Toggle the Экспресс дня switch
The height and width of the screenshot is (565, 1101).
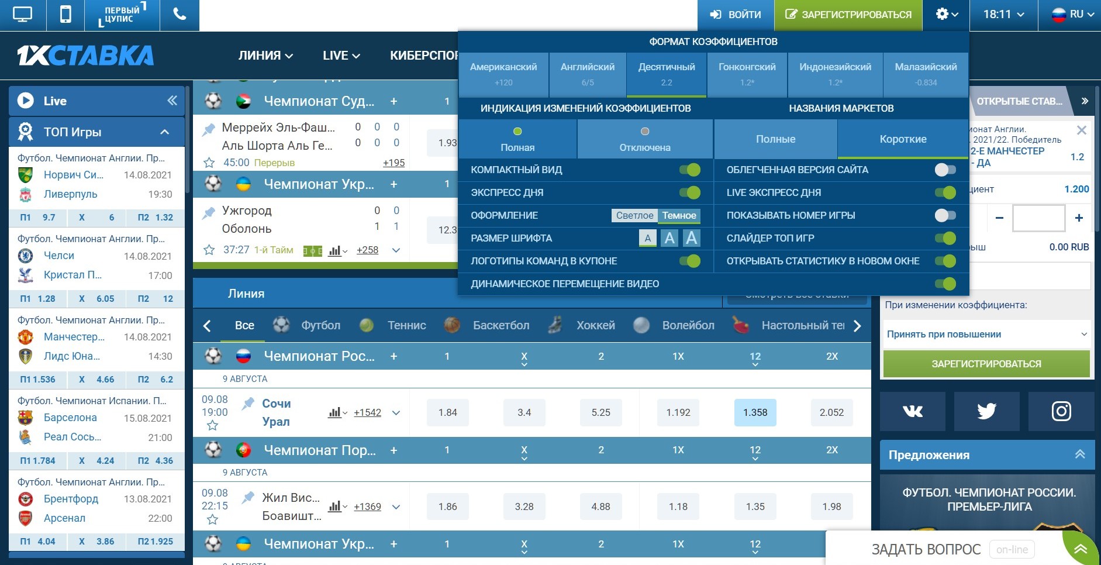point(690,192)
